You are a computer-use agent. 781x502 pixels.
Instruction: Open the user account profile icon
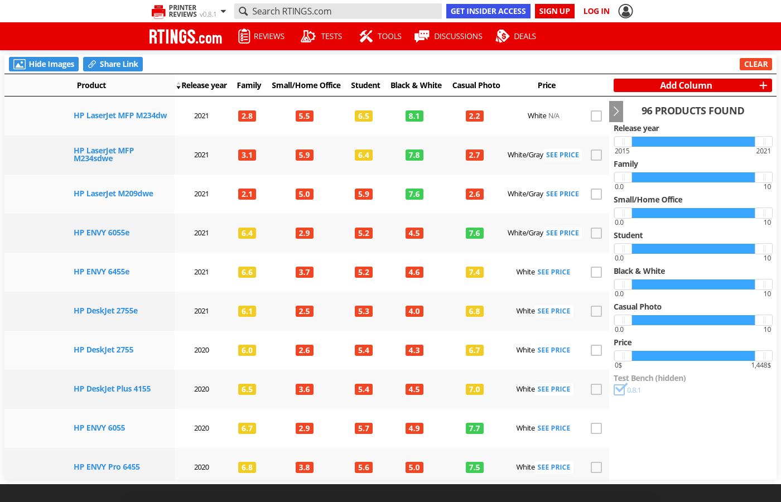click(625, 11)
